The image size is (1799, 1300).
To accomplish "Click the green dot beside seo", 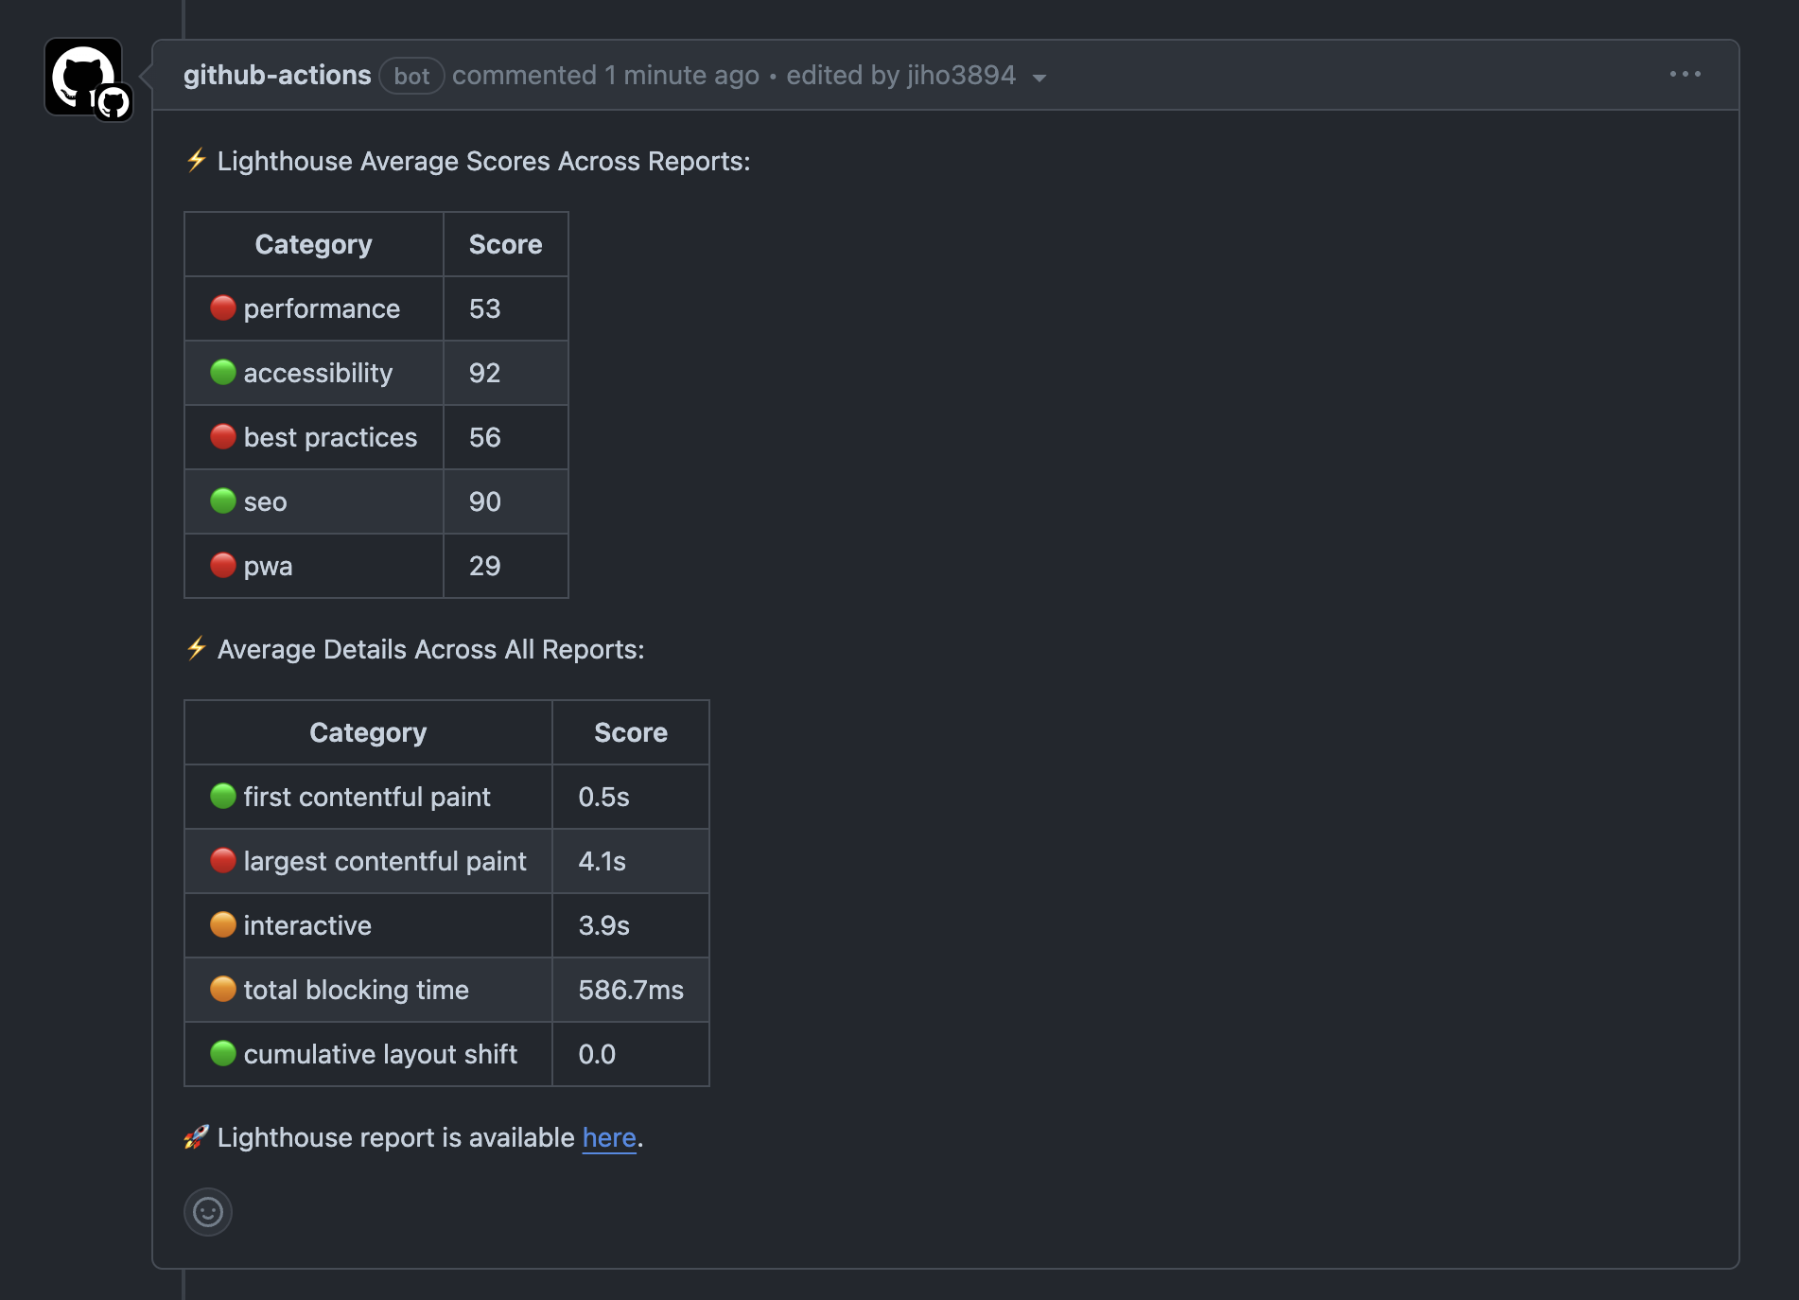I will pyautogui.click(x=223, y=501).
